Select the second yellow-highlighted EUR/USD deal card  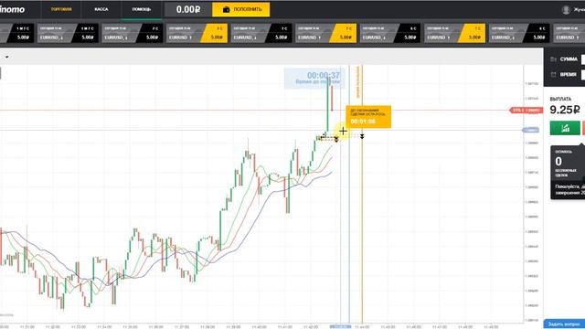[326, 33]
